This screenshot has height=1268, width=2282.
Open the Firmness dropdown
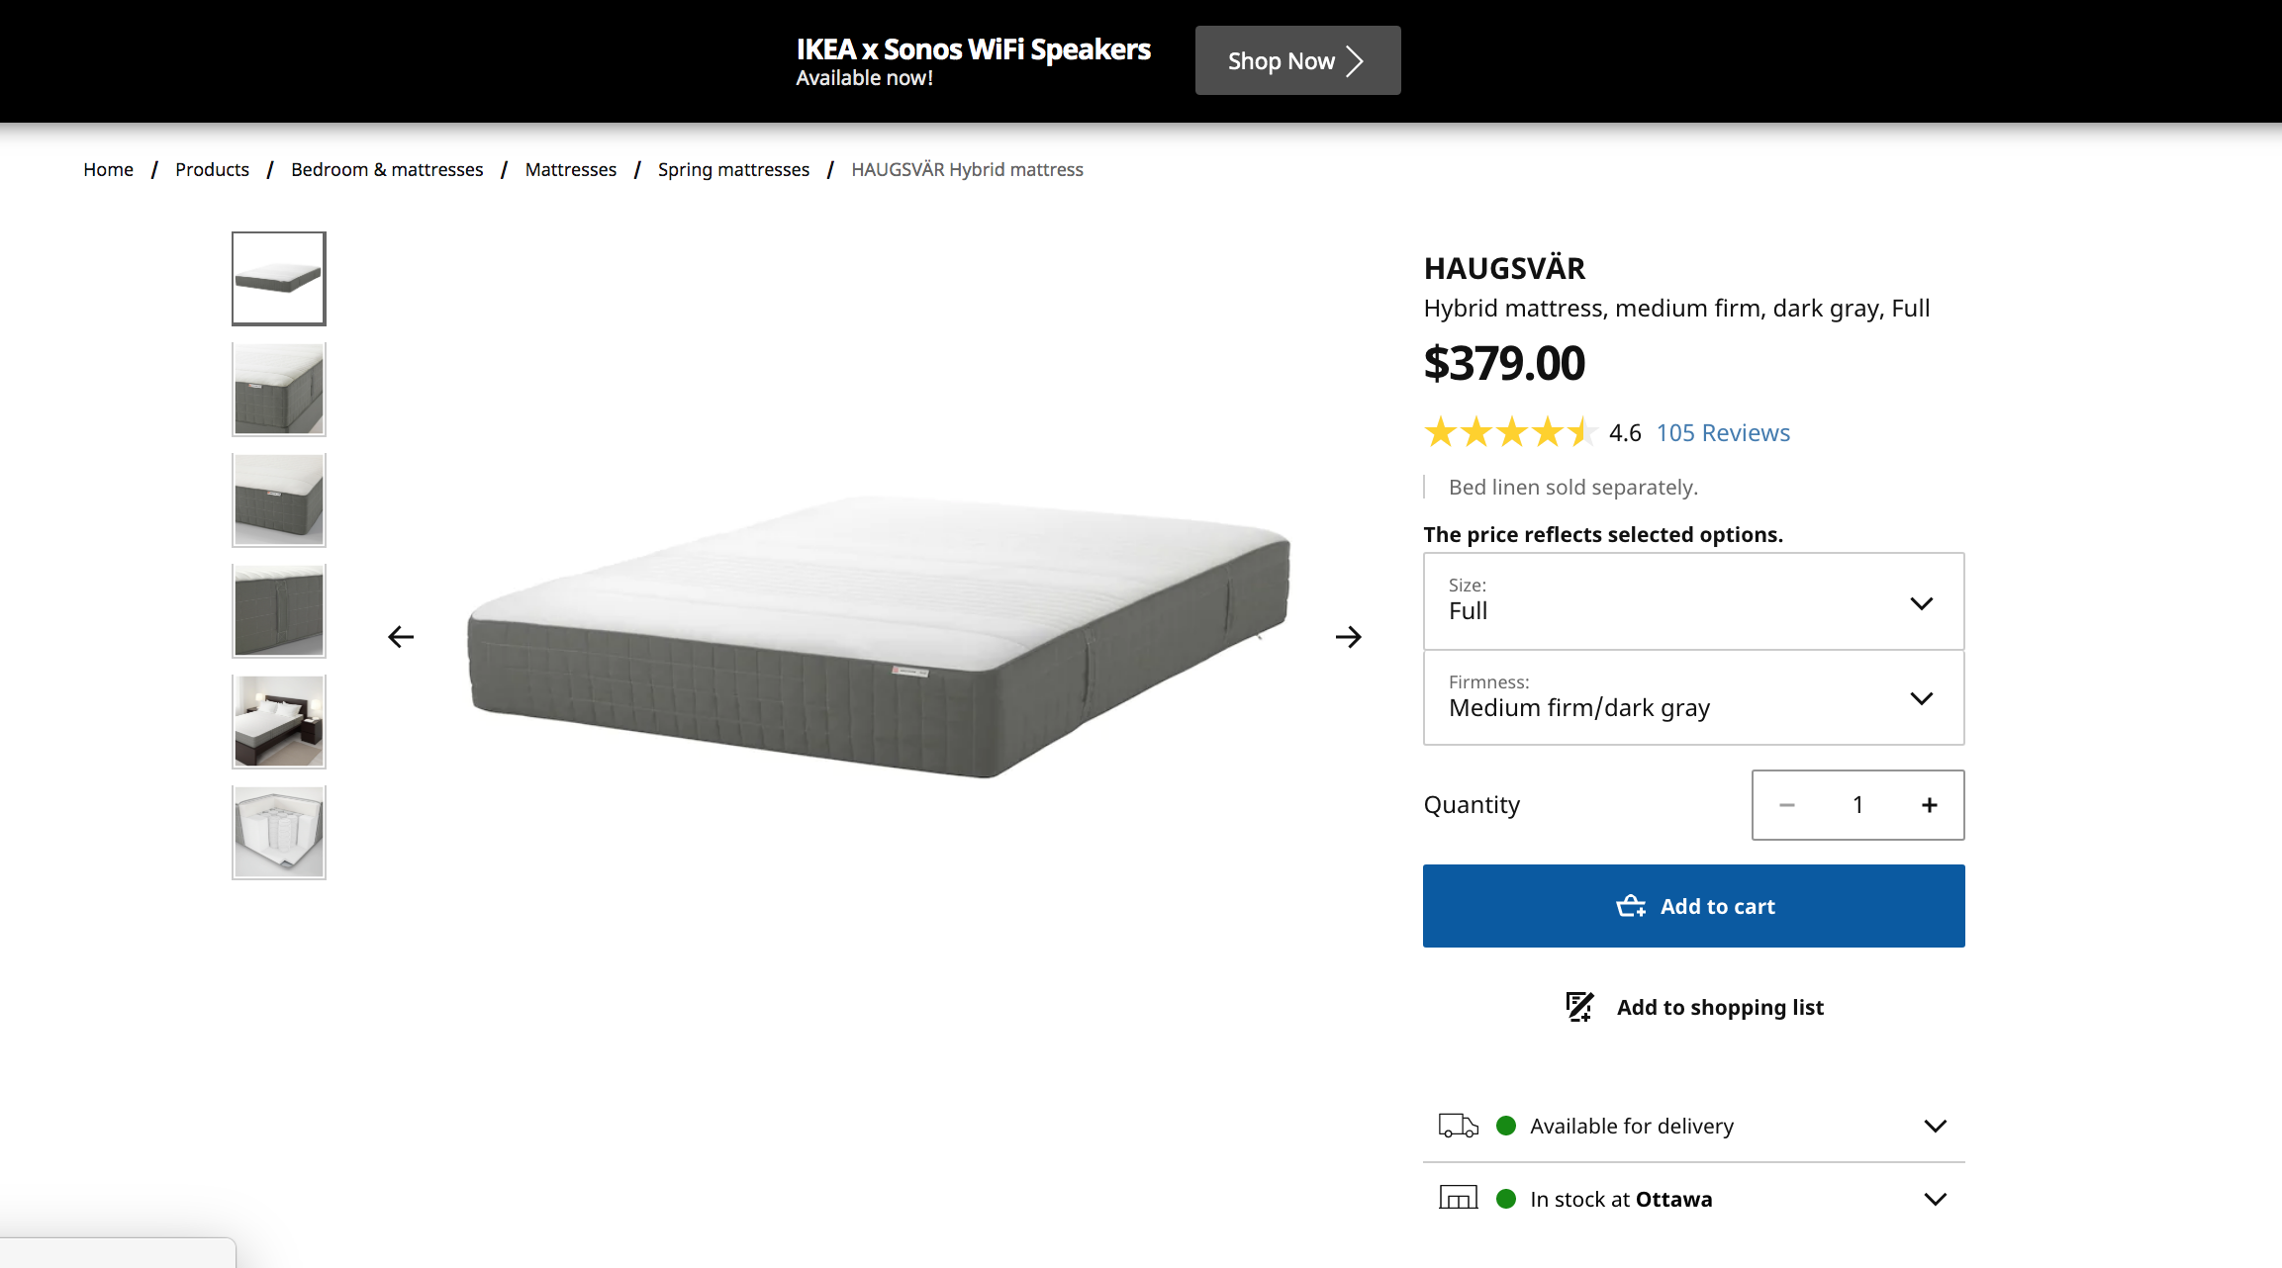tap(1693, 698)
